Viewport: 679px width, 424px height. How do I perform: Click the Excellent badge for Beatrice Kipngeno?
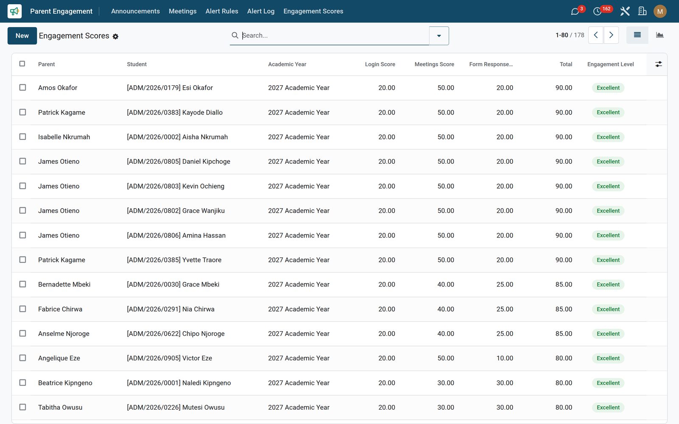[x=608, y=383]
